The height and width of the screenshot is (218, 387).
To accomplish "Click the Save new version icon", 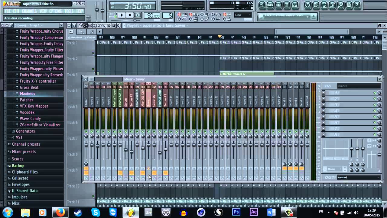I will [x=316, y=5].
